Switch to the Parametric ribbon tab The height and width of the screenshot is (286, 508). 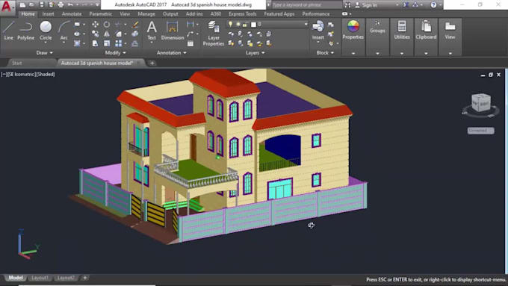point(100,14)
